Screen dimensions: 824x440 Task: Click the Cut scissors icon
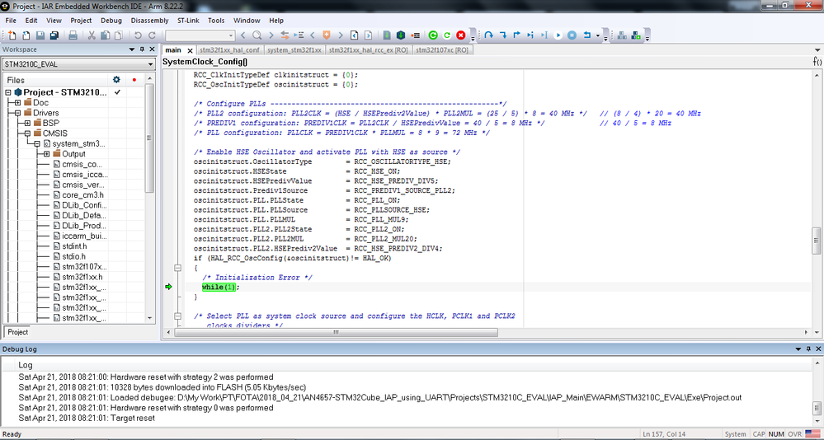92,35
